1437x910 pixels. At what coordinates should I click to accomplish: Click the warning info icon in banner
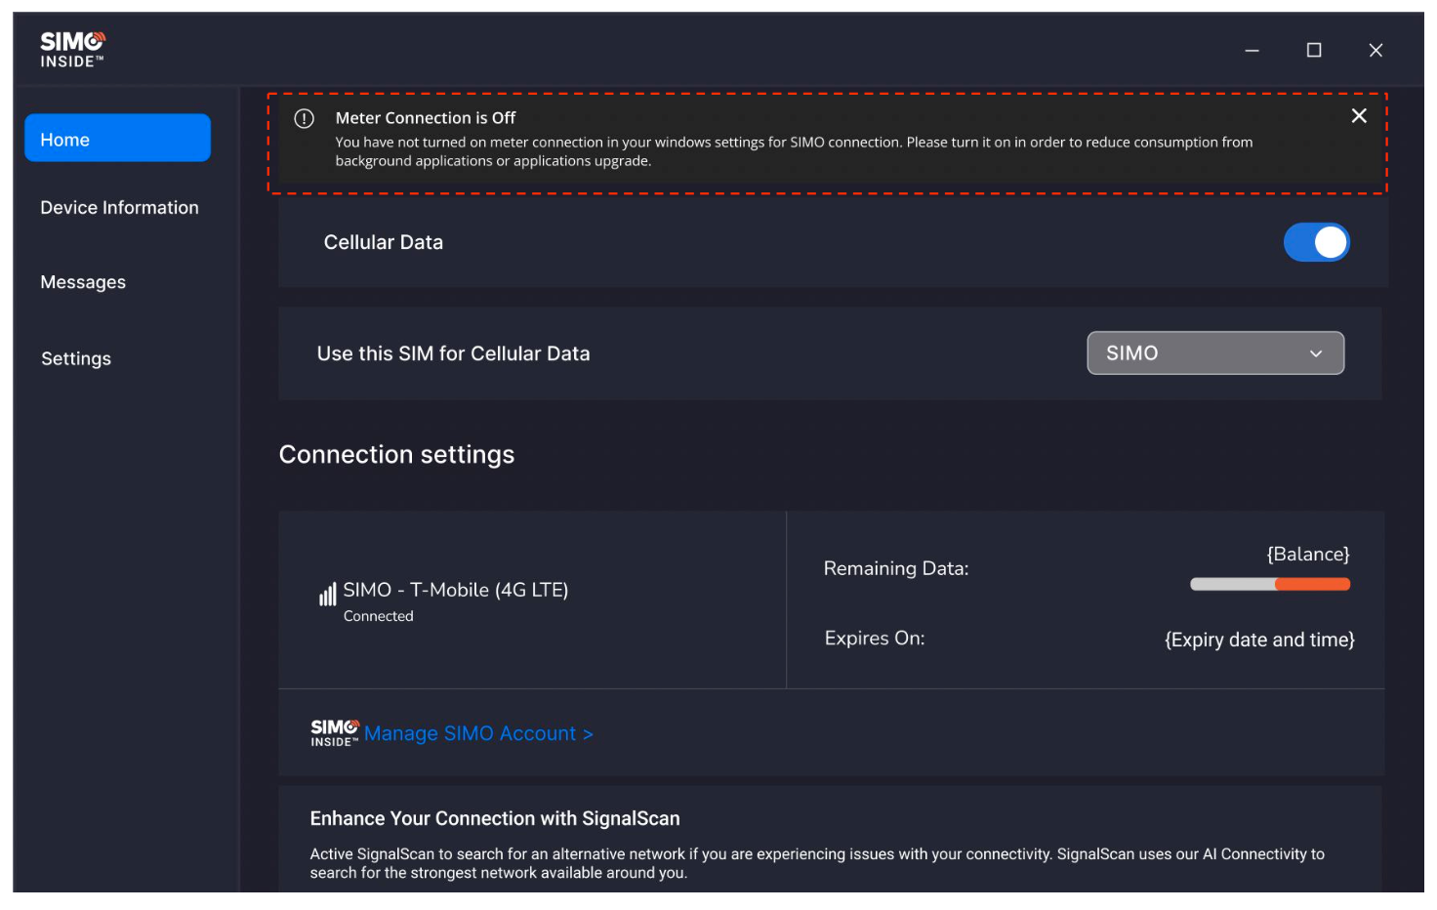305,118
